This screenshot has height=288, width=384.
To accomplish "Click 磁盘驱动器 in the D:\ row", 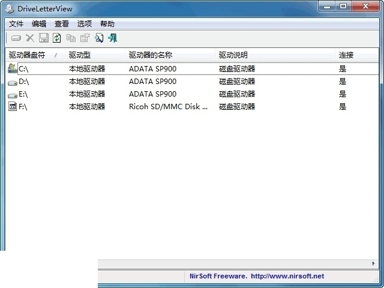I will [237, 82].
